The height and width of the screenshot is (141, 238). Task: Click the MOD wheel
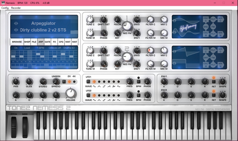pos(25,127)
